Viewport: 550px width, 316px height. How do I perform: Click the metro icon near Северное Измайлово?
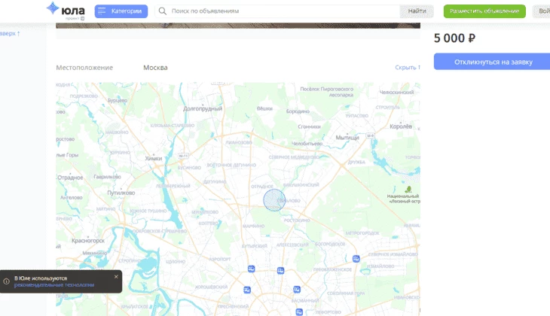point(356,259)
